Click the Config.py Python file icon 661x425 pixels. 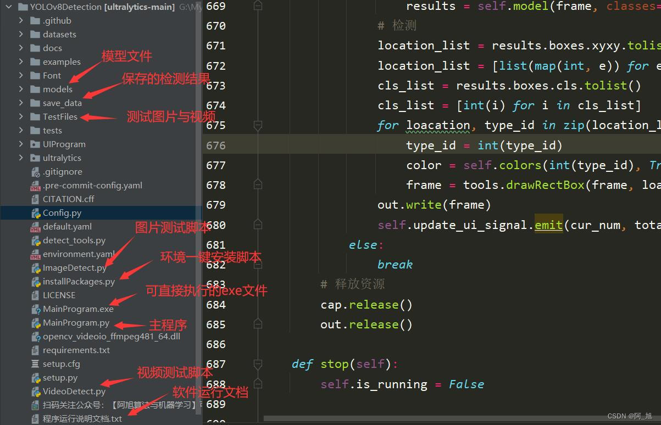35,213
